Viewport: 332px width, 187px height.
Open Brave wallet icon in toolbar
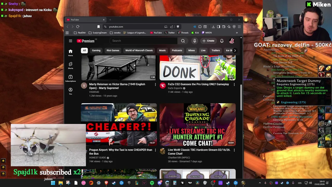point(224,26)
